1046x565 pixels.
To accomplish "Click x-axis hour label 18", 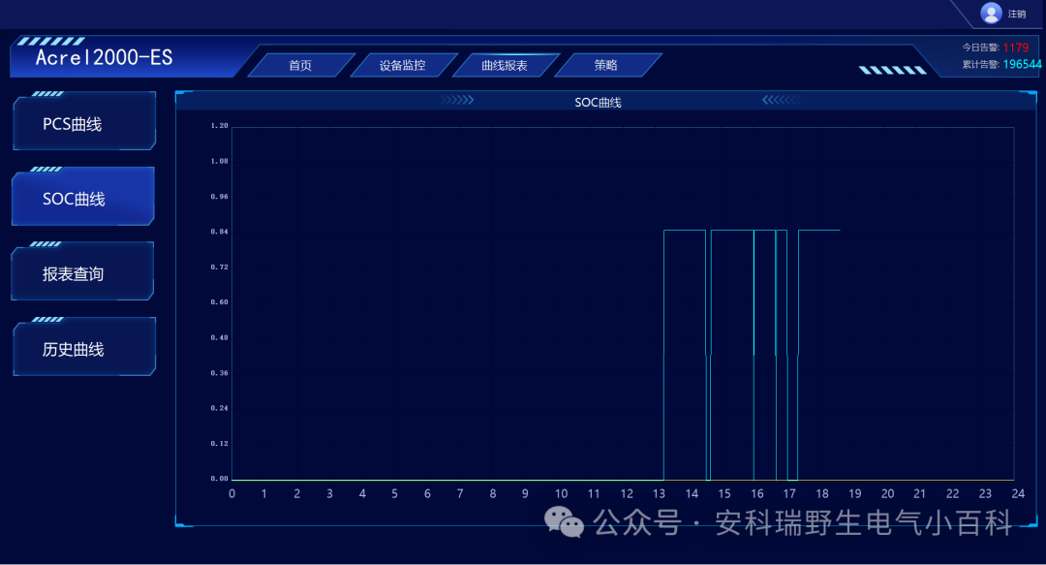I will pyautogui.click(x=822, y=493).
